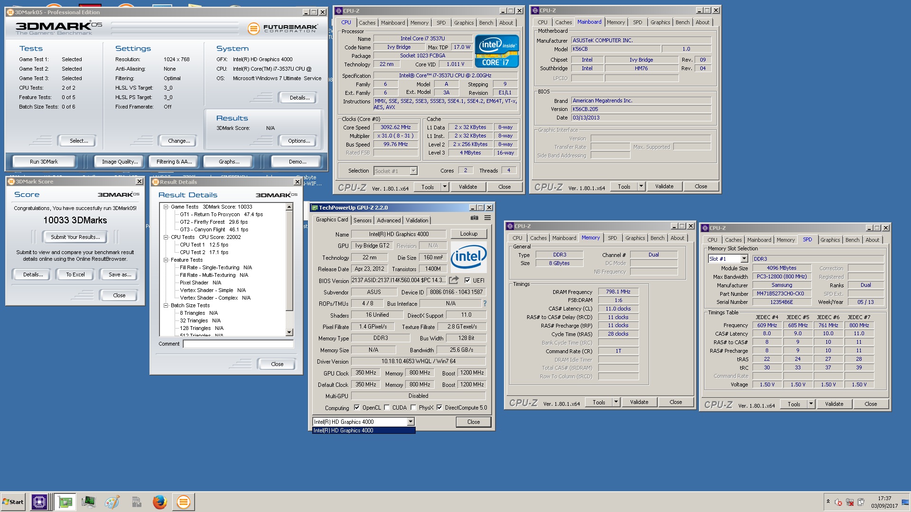The height and width of the screenshot is (512, 911).
Task: Open CPU-Z from the taskbar
Action: 39,502
